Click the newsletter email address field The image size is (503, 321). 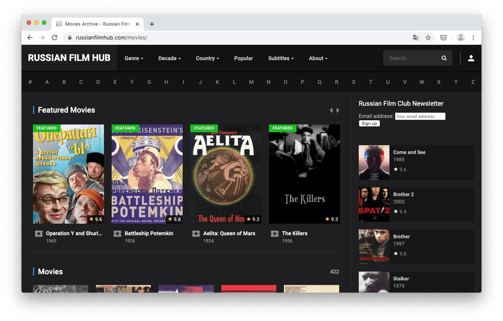[x=420, y=116]
